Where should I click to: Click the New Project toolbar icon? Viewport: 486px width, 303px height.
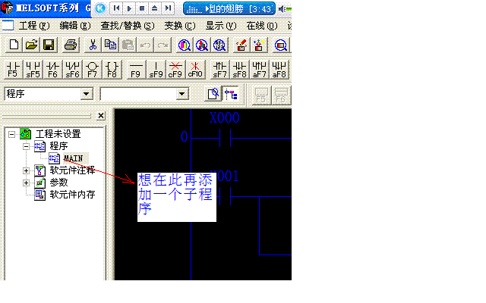tap(14, 45)
